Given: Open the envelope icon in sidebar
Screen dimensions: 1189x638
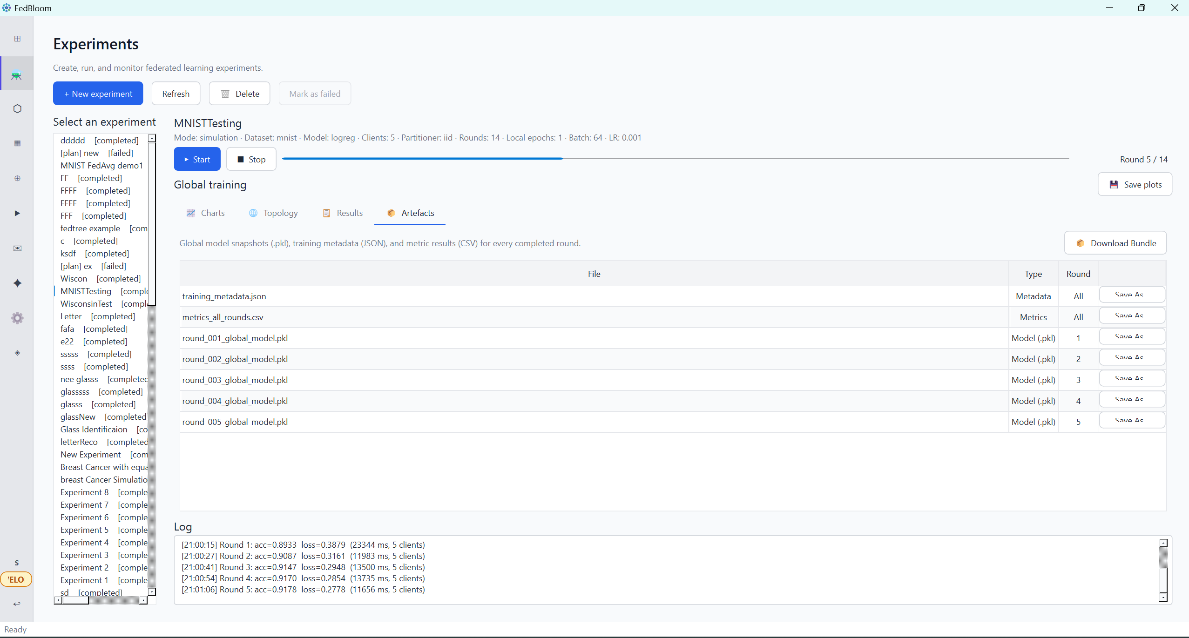Looking at the screenshot, I should pos(17,248).
